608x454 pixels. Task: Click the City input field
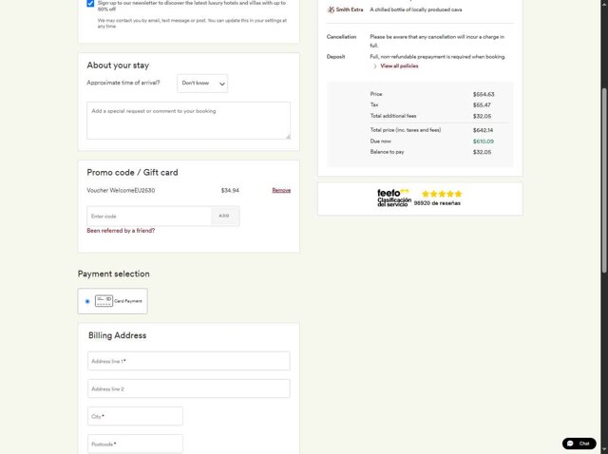(x=135, y=416)
